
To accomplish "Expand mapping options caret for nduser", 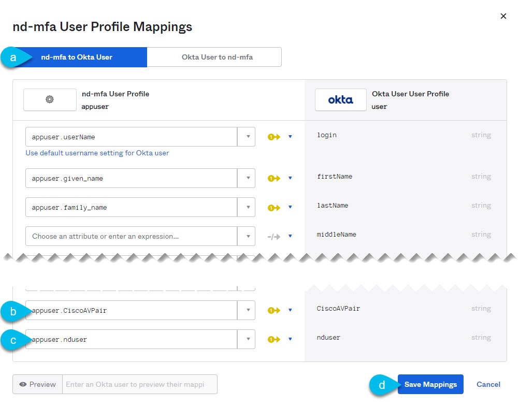I will [x=290, y=339].
